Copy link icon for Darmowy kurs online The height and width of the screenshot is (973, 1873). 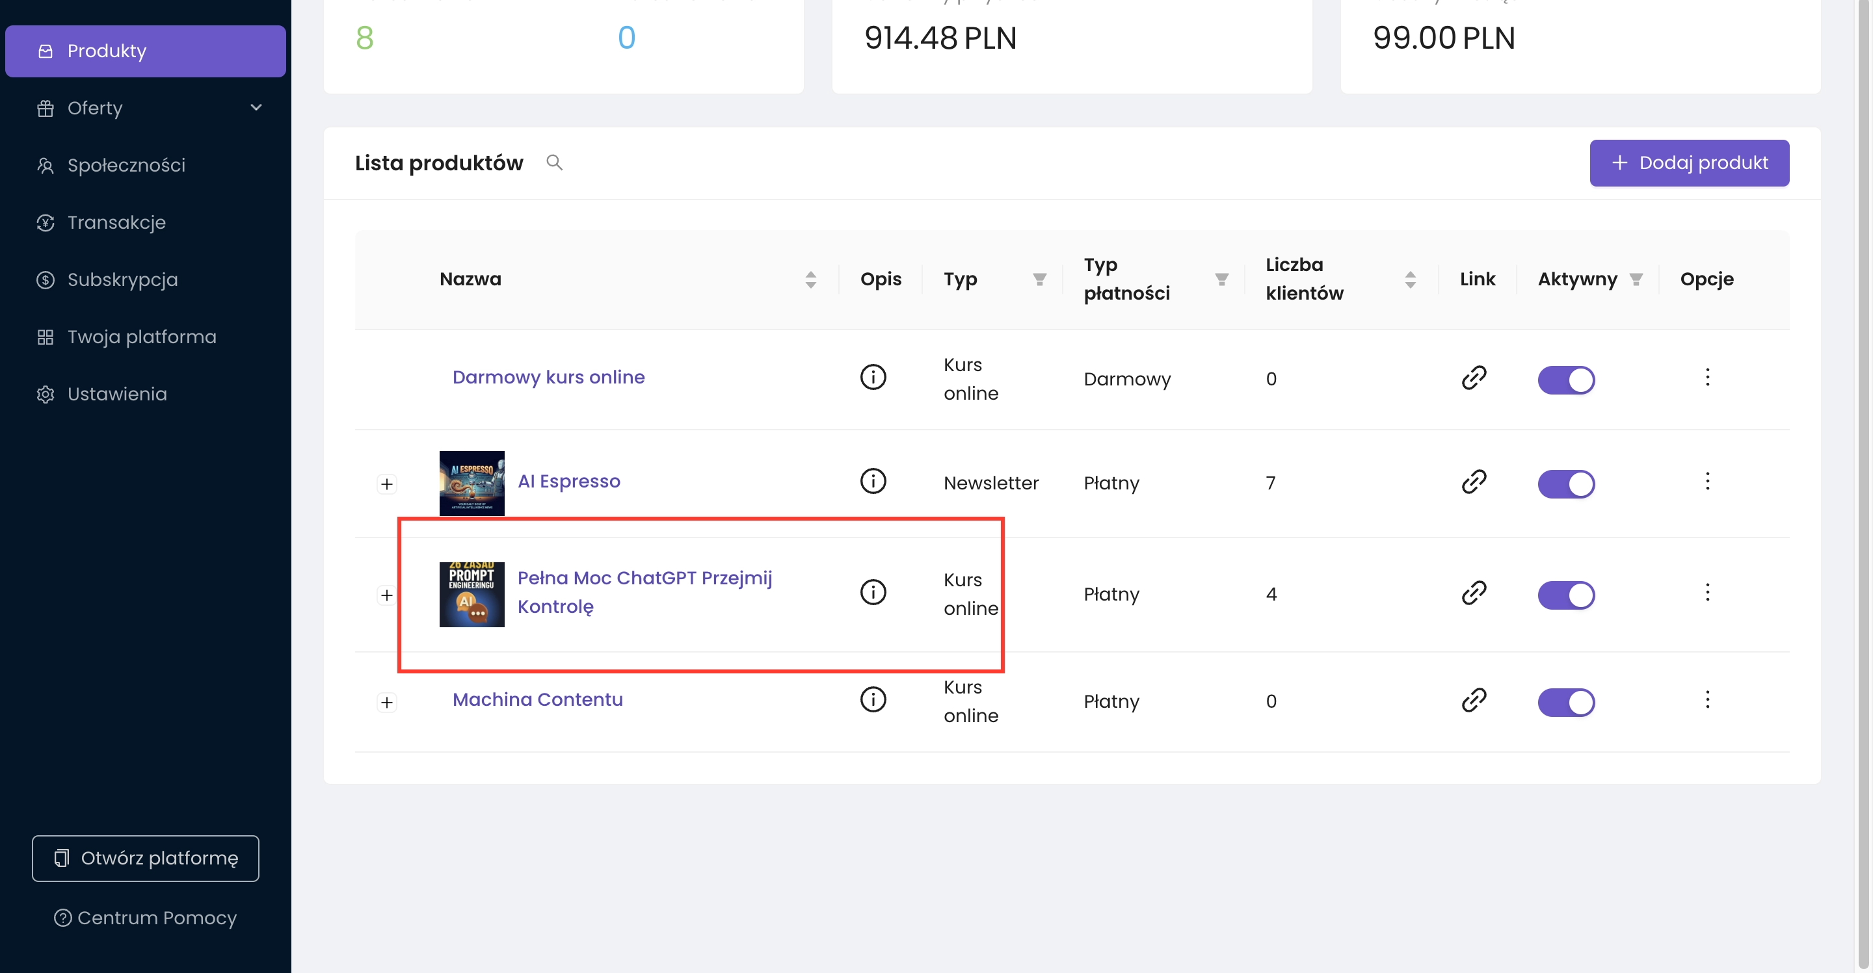(x=1473, y=377)
